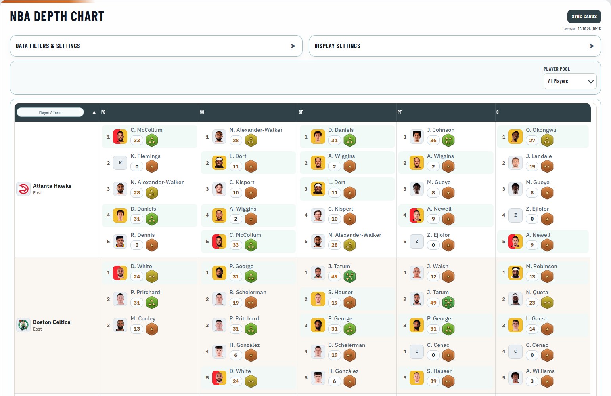Select O. Okongwu's player photo

(x=515, y=137)
